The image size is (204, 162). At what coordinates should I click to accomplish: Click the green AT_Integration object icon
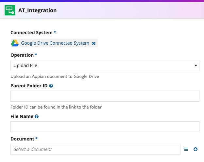point(10,10)
